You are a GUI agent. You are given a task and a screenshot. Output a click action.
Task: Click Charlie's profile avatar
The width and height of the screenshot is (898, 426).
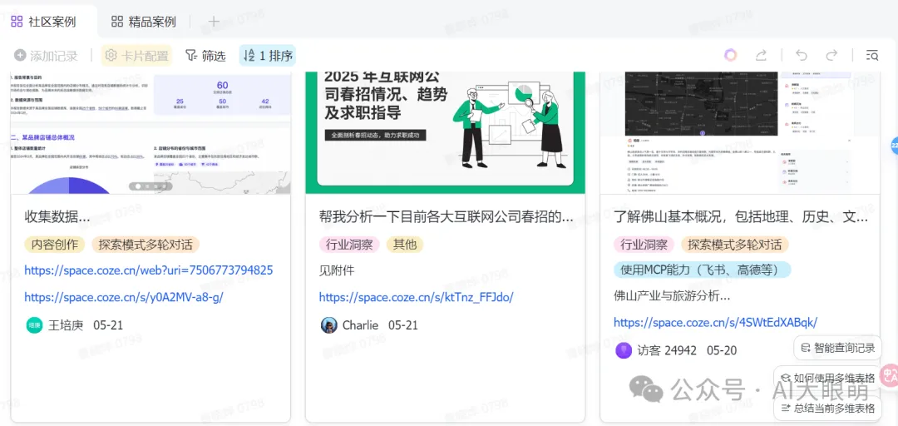pos(328,325)
